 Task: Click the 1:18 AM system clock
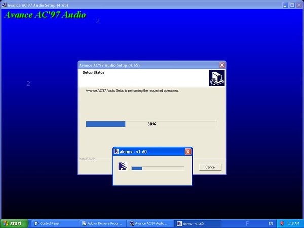[x=293, y=224]
